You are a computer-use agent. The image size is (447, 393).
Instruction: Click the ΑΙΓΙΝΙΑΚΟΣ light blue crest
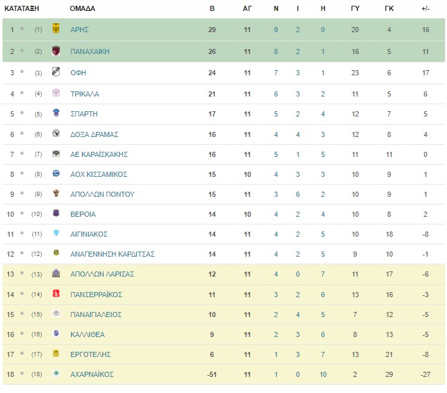click(x=56, y=233)
